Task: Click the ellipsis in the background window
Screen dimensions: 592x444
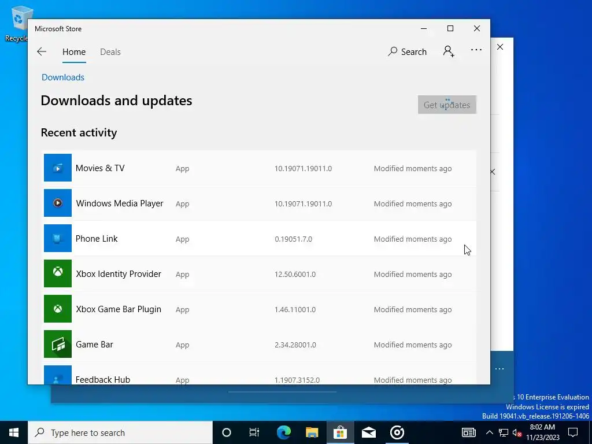Action: [x=499, y=369]
